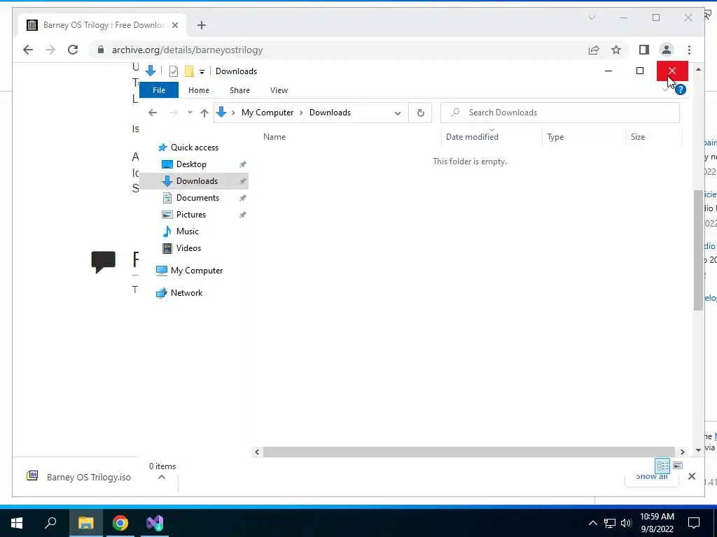This screenshot has width=717, height=537.
Task: Sort by the Name column header
Action: coord(274,137)
